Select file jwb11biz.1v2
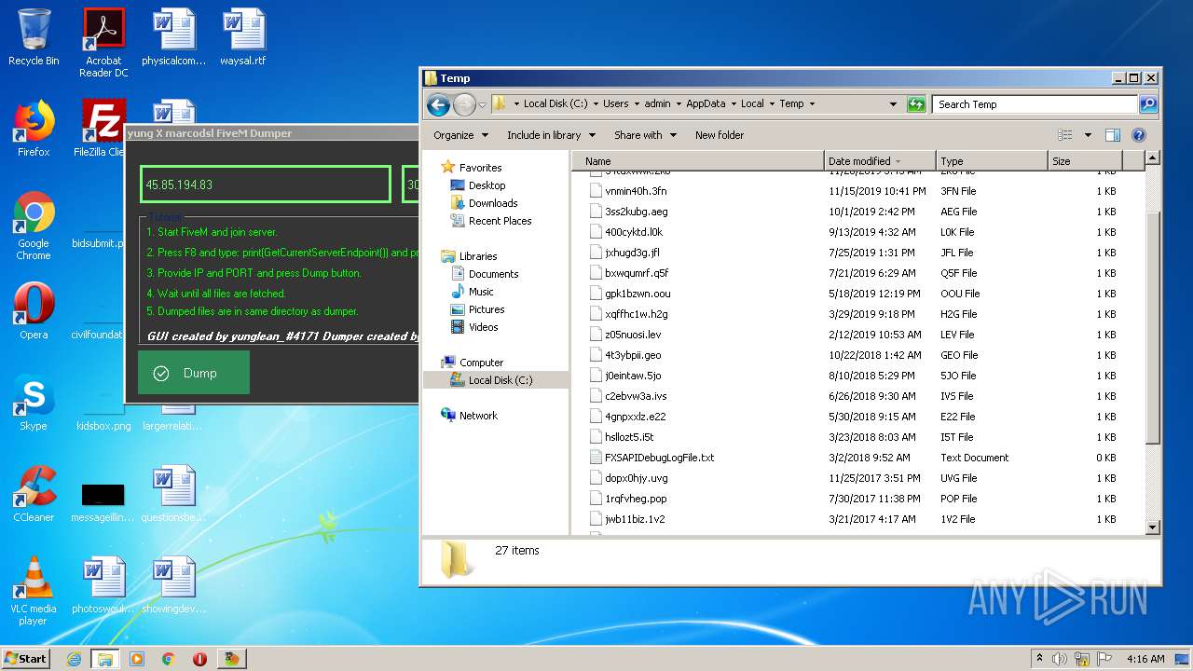This screenshot has height=671, width=1193. [x=635, y=519]
